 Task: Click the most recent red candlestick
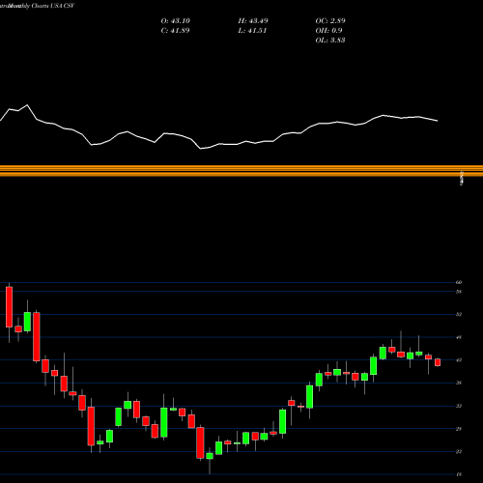[x=438, y=362]
